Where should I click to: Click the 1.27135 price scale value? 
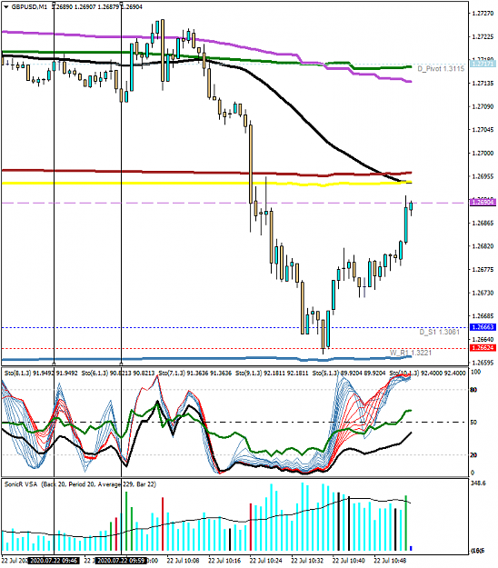point(483,84)
